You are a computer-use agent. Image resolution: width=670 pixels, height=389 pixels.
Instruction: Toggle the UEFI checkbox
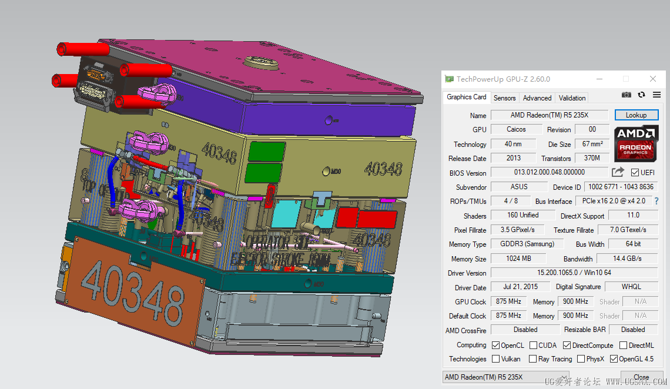pyautogui.click(x=635, y=173)
